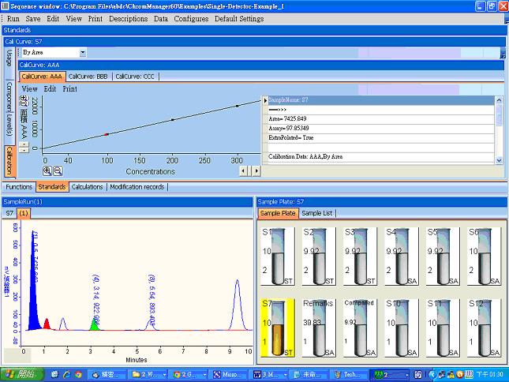The width and height of the screenshot is (509, 382).
Task: Click the Chrome quick launch icon
Action: point(78,375)
